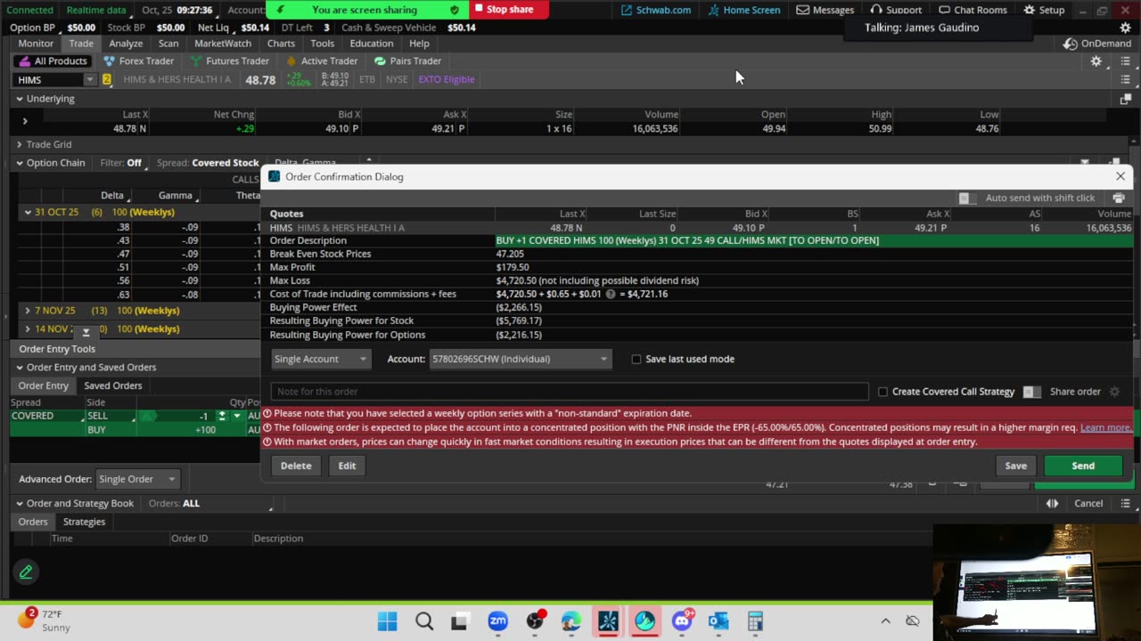Click the print icon in confirmation dialog

tap(1119, 199)
